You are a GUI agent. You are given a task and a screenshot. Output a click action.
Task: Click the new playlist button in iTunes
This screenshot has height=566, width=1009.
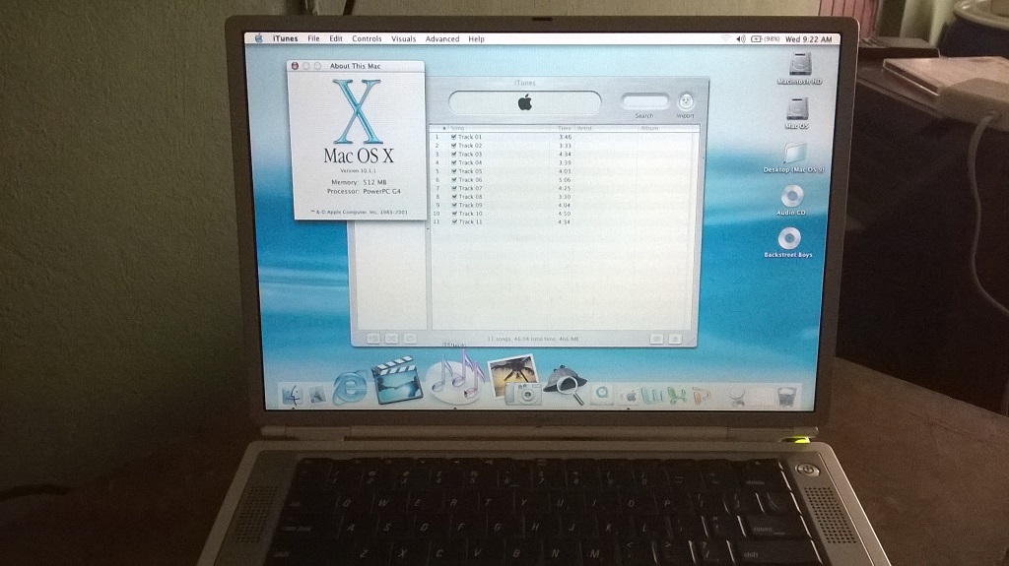(373, 339)
